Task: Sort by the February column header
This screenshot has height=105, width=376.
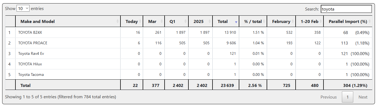Action: [281, 21]
